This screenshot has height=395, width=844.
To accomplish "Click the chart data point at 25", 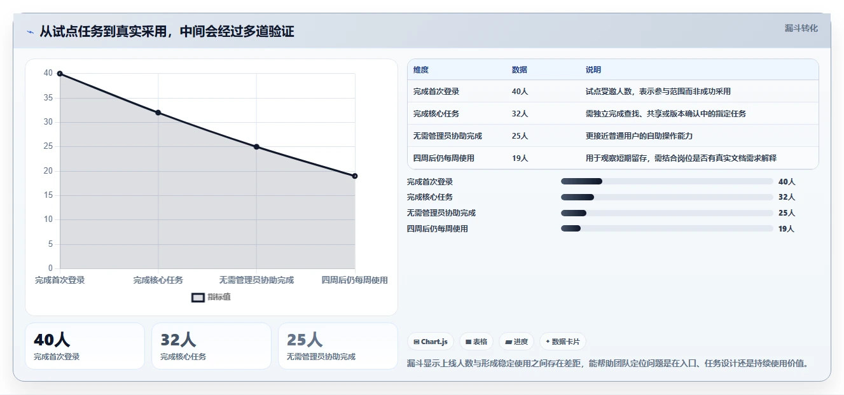I will [256, 147].
